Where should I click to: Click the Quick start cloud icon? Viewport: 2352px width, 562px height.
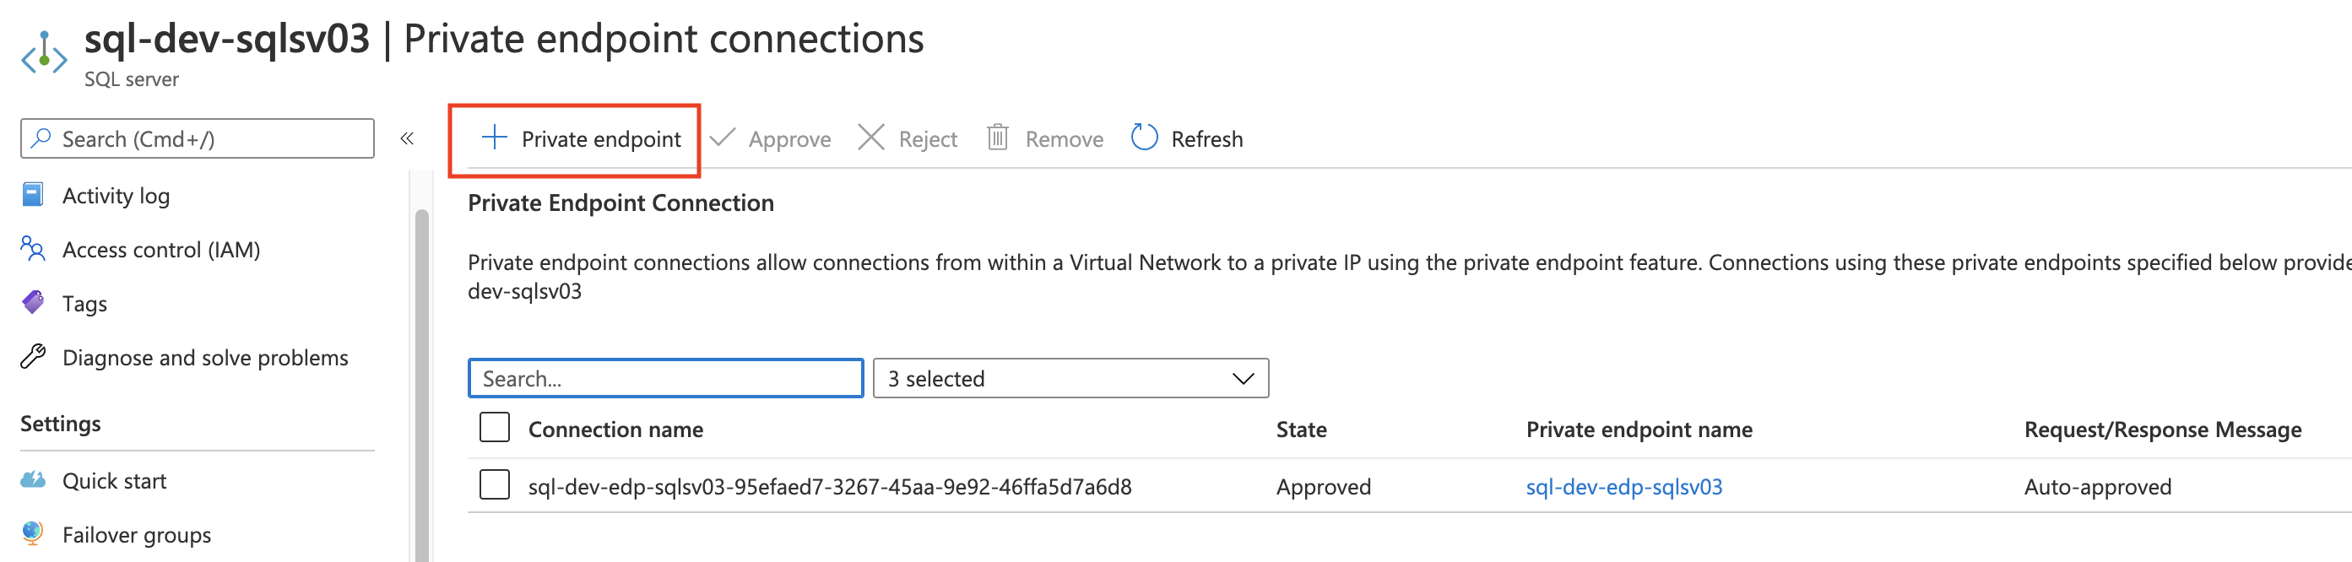33,480
